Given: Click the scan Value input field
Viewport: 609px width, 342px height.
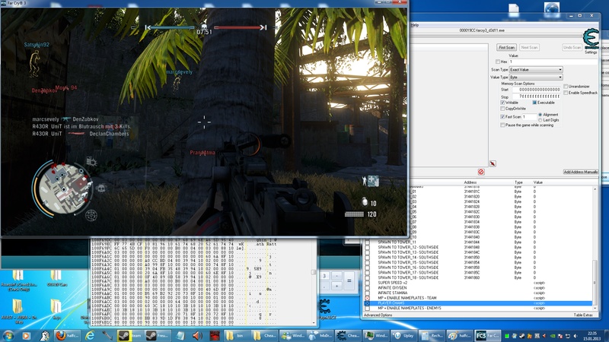Looking at the screenshot, I should [x=553, y=62].
